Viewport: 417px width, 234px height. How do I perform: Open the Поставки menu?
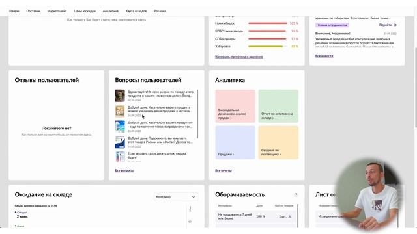pyautogui.click(x=33, y=11)
